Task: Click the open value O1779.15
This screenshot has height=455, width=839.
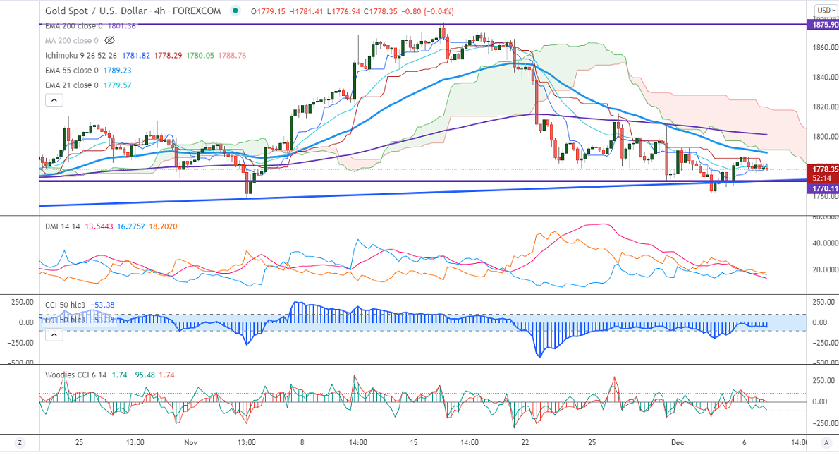Action: tap(268, 11)
